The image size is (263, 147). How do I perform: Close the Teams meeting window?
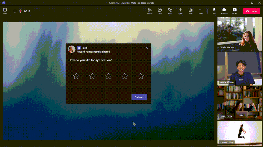pos(259,3)
